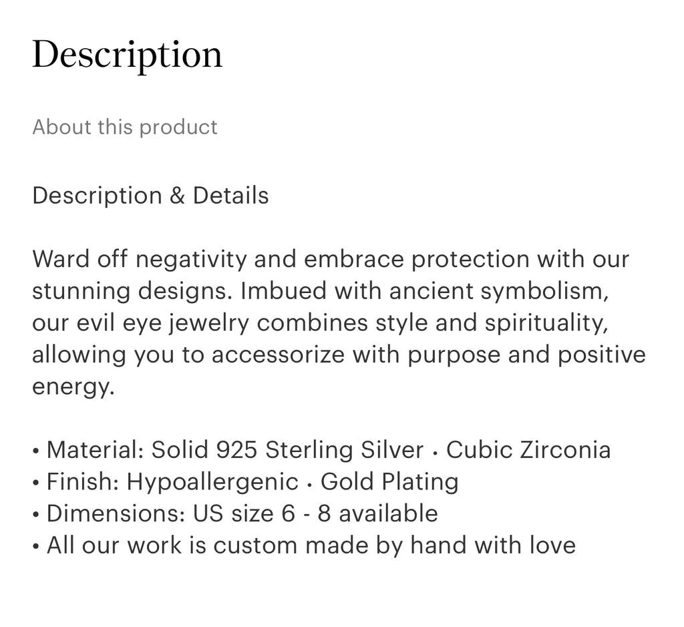Click the words 'evil eye jewelry'
This screenshot has height=627, width=684.
click(162, 323)
